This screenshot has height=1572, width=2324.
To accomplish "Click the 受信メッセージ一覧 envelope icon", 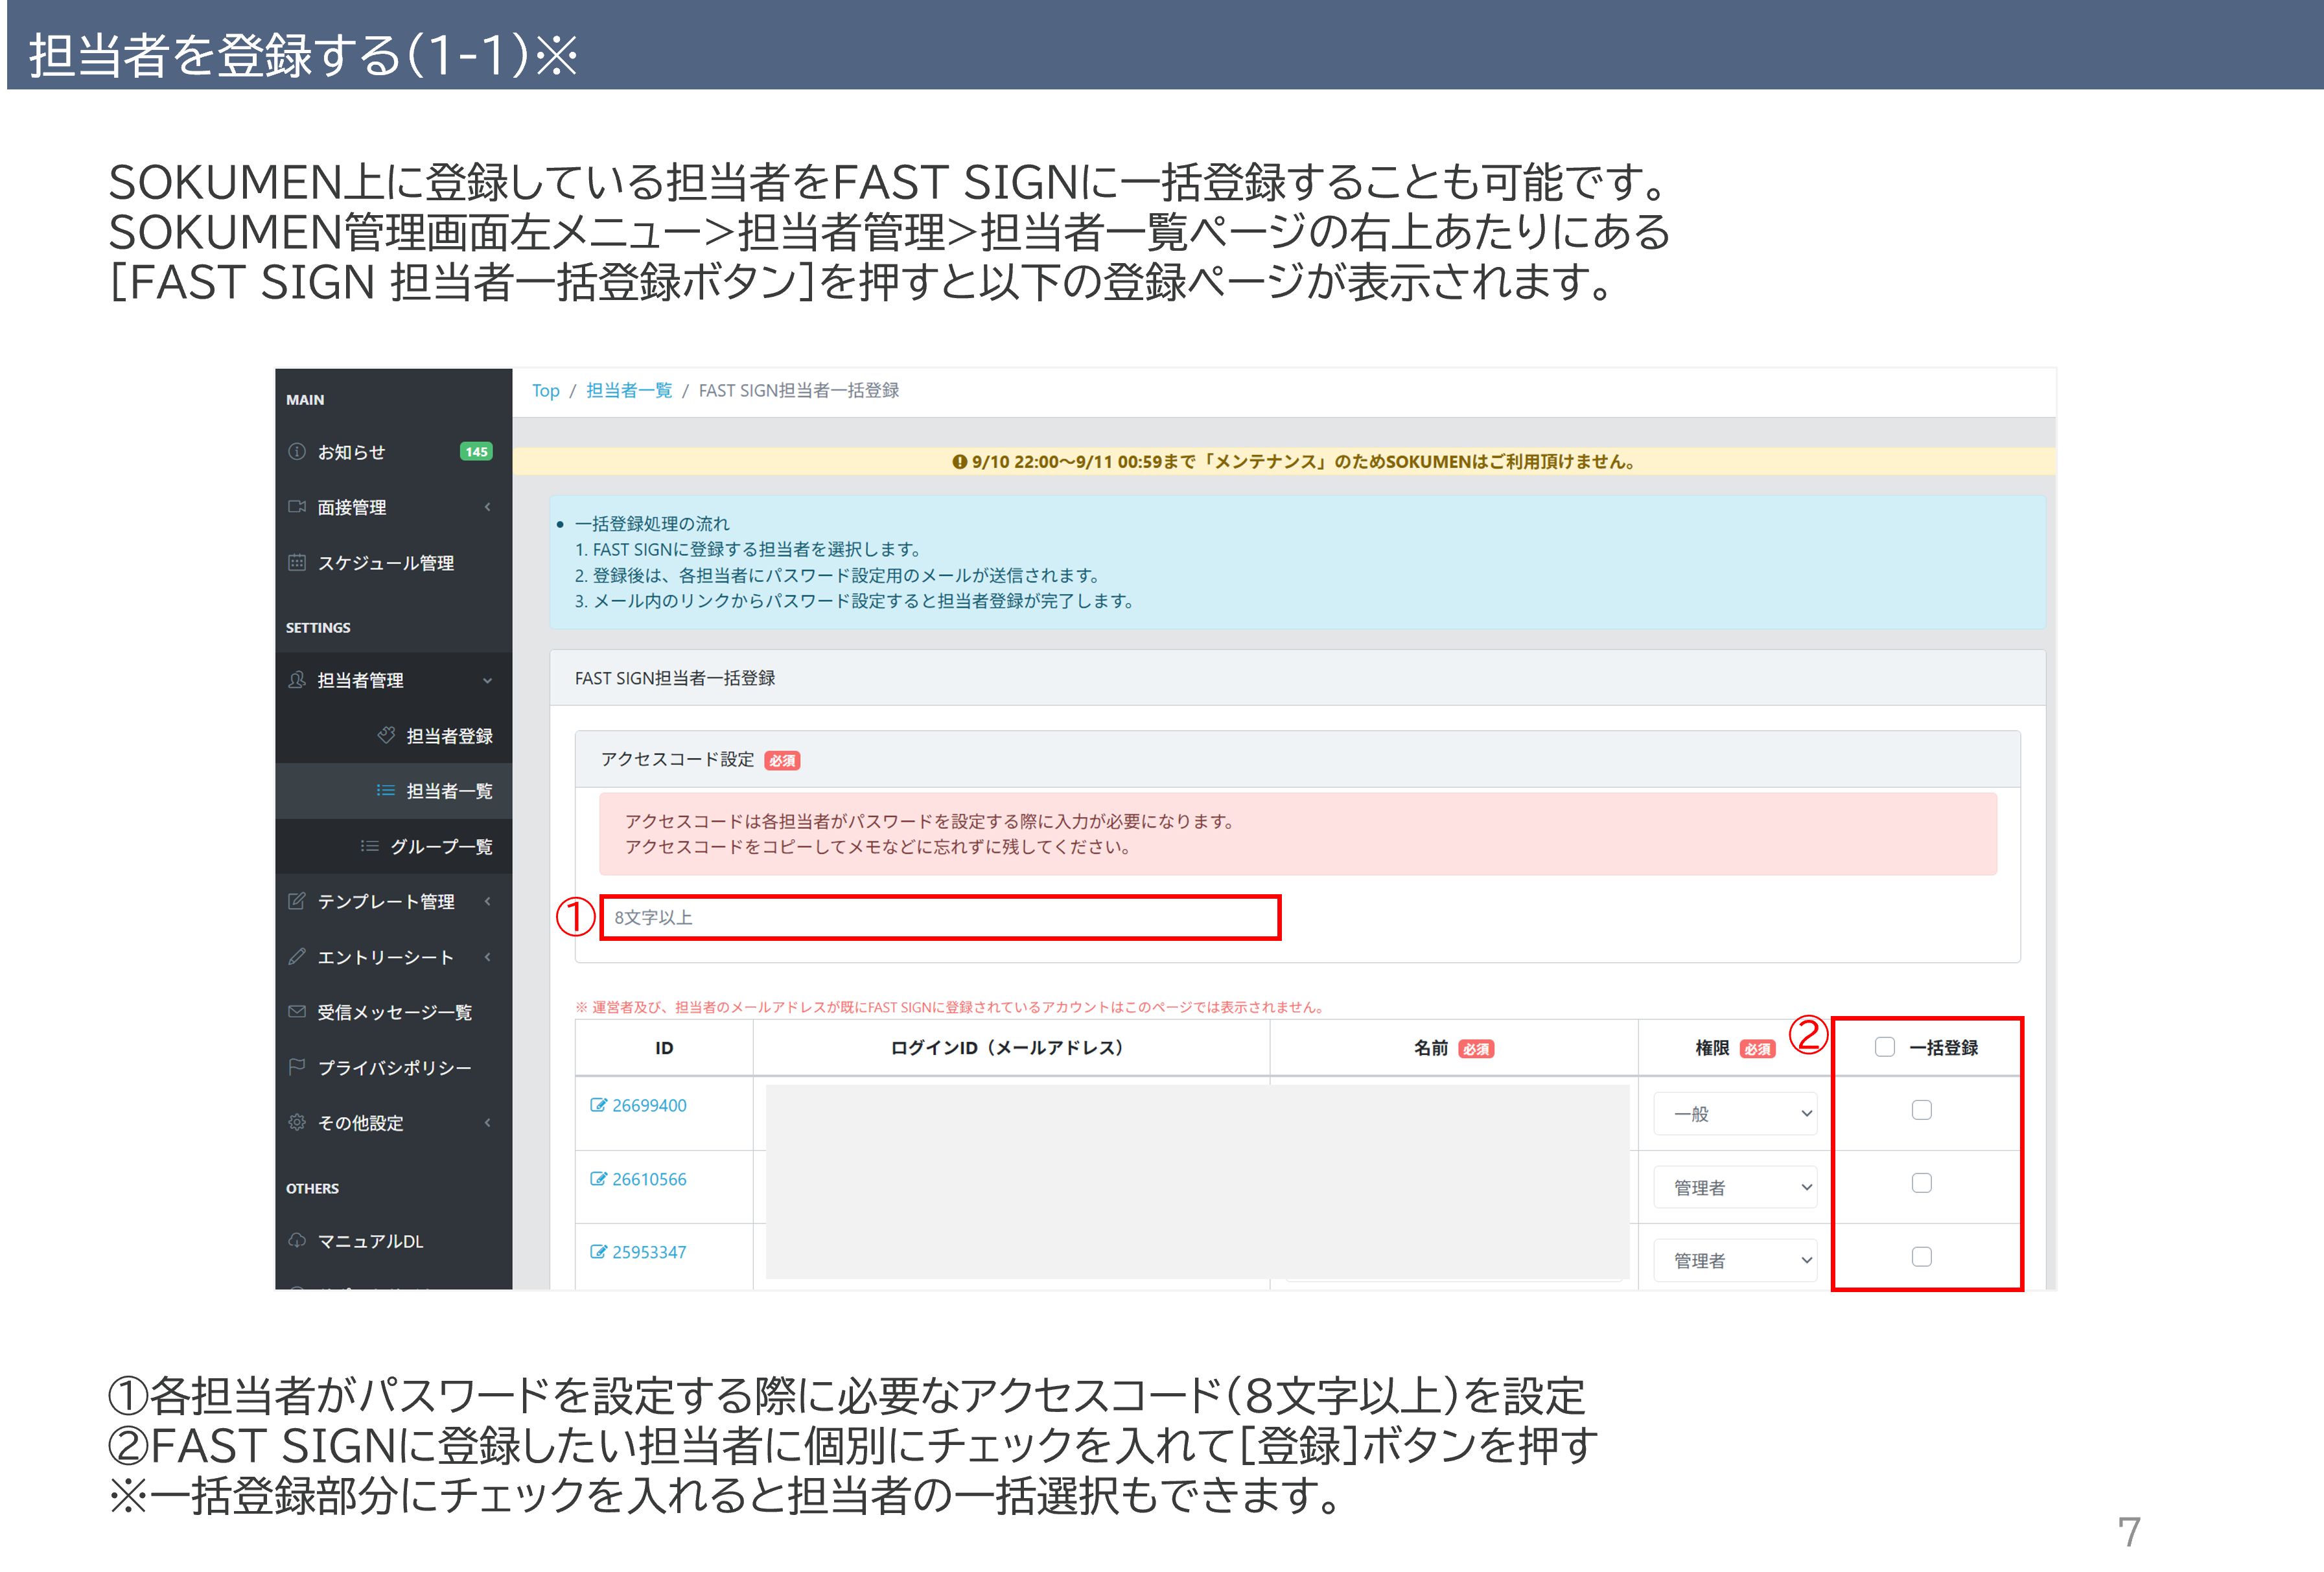I will (x=297, y=1012).
